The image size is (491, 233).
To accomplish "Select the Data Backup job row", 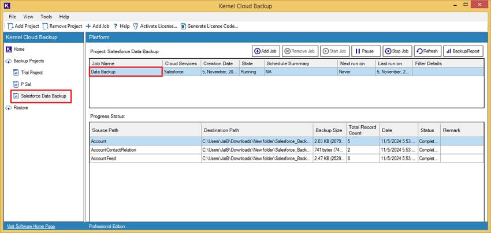I will pos(287,72).
